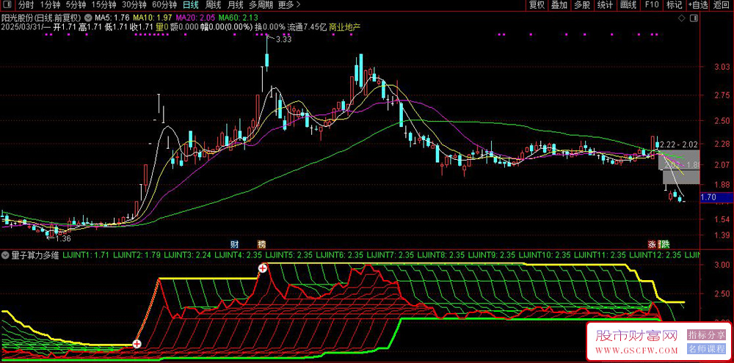This screenshot has width=734, height=363.
Task: Click the MA10: 1.97 label
Action: tap(152, 18)
